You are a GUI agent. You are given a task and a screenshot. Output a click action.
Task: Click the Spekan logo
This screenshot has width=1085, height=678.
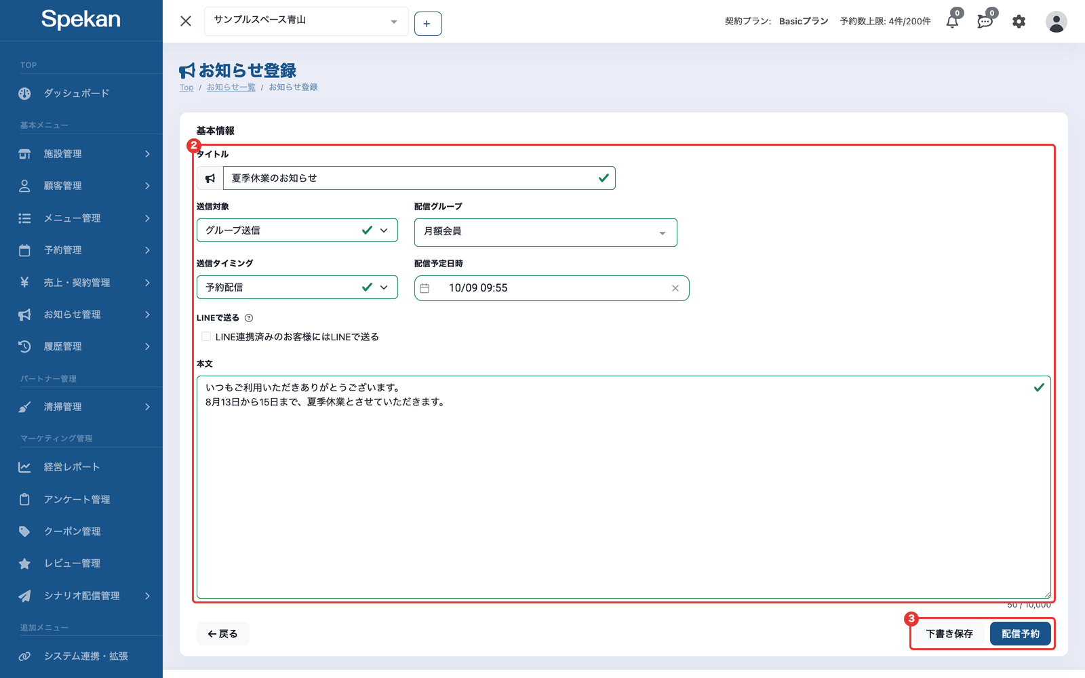(81, 19)
